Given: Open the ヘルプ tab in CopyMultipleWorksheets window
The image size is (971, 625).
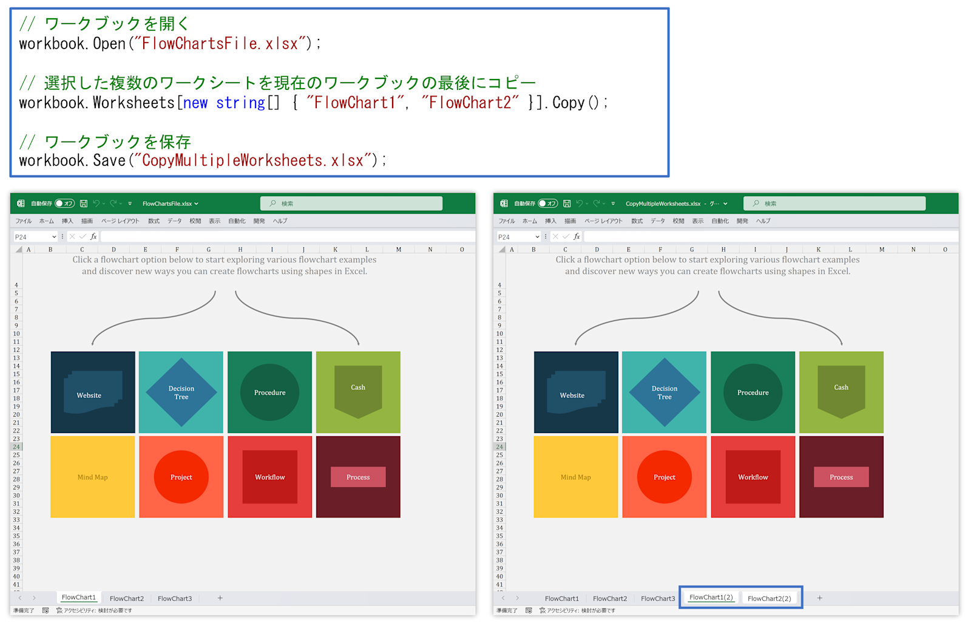Looking at the screenshot, I should coord(763,221).
